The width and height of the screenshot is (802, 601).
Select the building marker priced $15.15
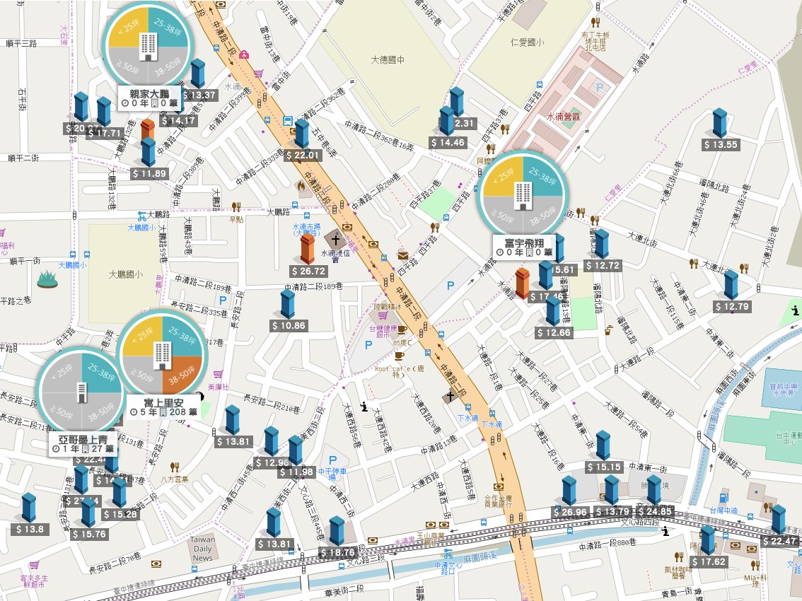(x=603, y=445)
